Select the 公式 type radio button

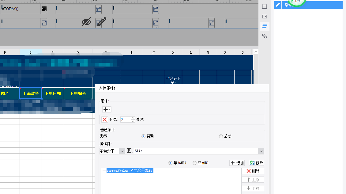[221, 136]
